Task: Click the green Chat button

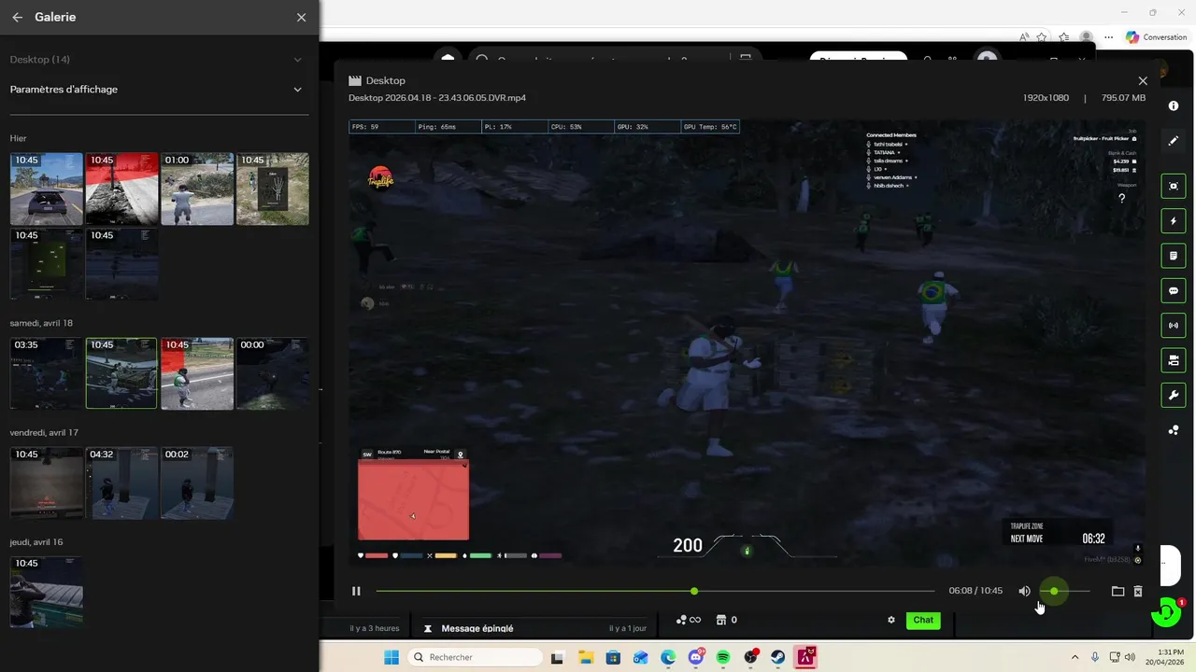Action: pos(923,620)
